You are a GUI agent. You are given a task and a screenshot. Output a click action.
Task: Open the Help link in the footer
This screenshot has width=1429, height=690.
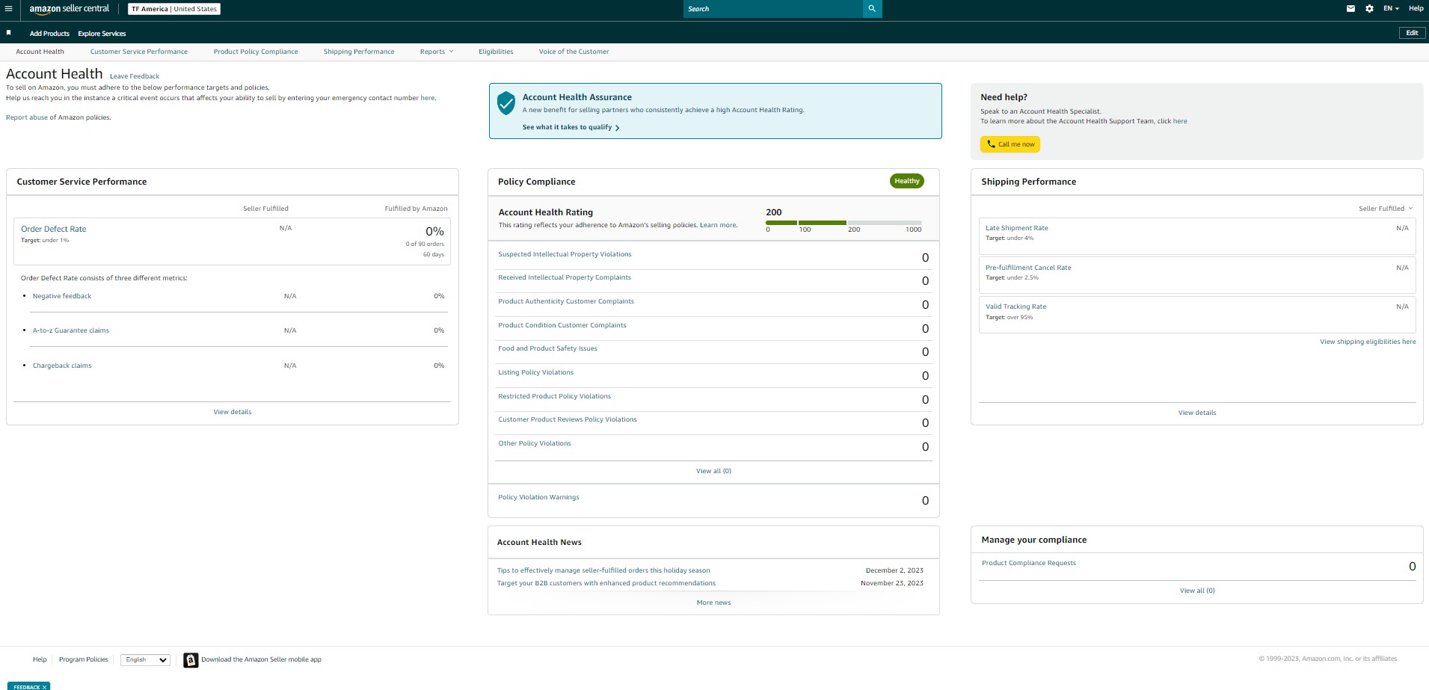click(x=40, y=659)
